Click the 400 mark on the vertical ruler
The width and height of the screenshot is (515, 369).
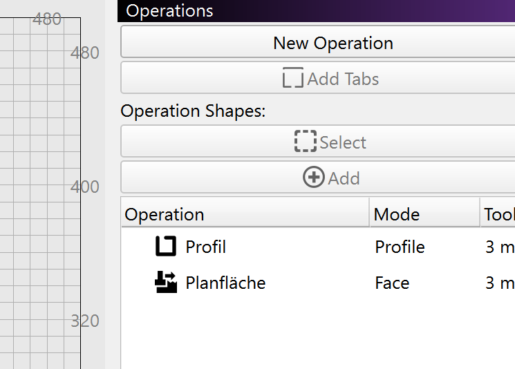[x=85, y=187]
